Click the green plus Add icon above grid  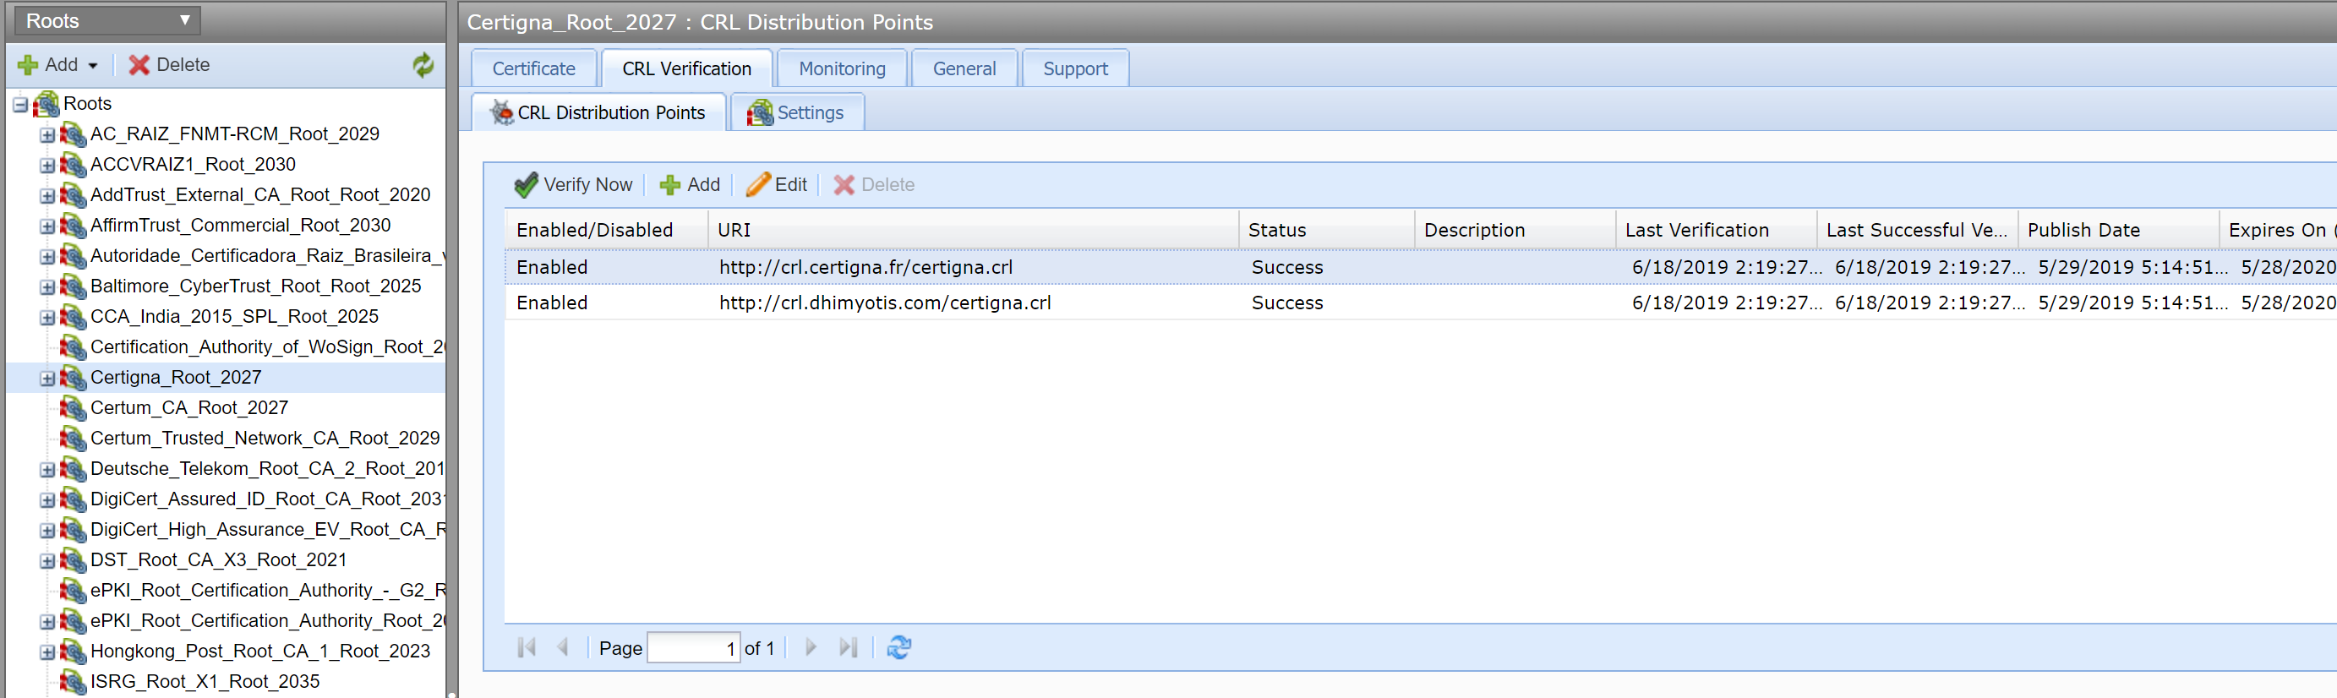tap(670, 185)
